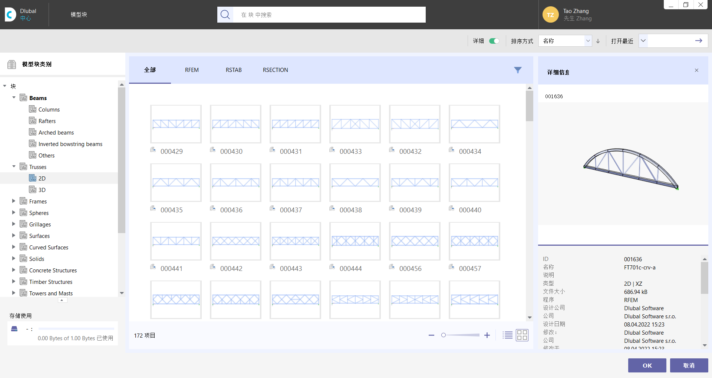Viewport: 712px width, 378px height.
Task: Click the Dlubal Center logo icon
Action: (10, 14)
